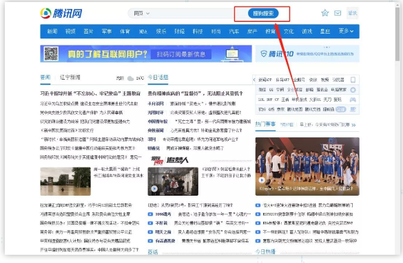This screenshot has width=403, height=263.
Task: Open 科技 in the navigation bar
Action: (x=198, y=31)
